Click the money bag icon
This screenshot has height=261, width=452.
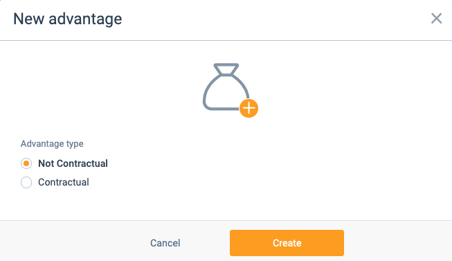226,87
